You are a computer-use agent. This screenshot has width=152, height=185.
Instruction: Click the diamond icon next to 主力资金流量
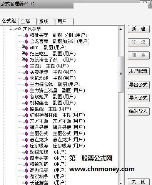pyautogui.click(x=27, y=91)
